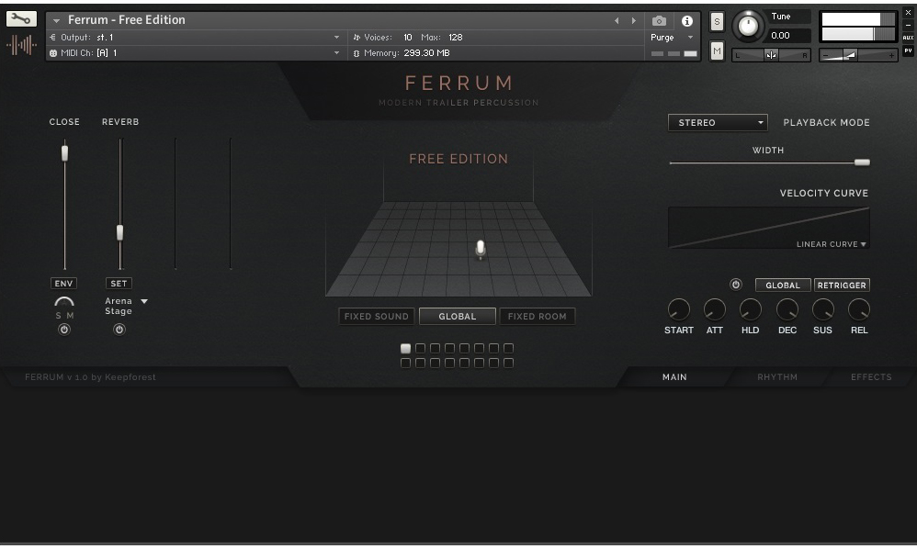Mute the Close mic with small M
The image size is (917, 549).
tap(70, 316)
